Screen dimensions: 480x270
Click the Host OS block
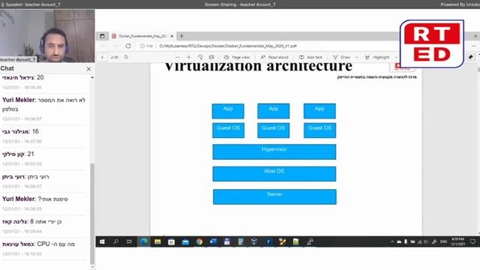274,174
